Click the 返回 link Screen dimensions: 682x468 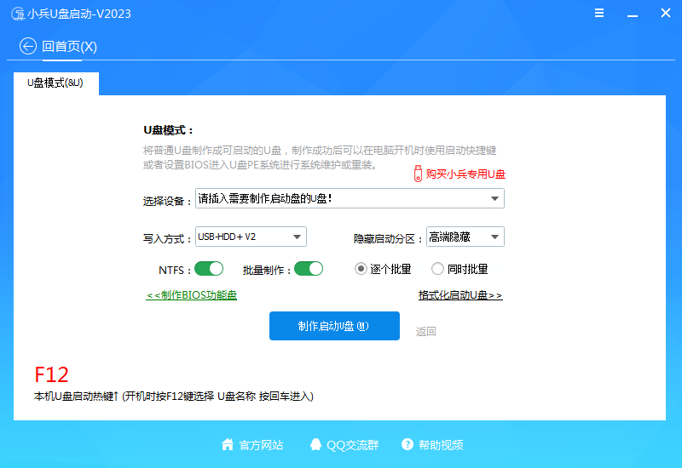tap(425, 331)
